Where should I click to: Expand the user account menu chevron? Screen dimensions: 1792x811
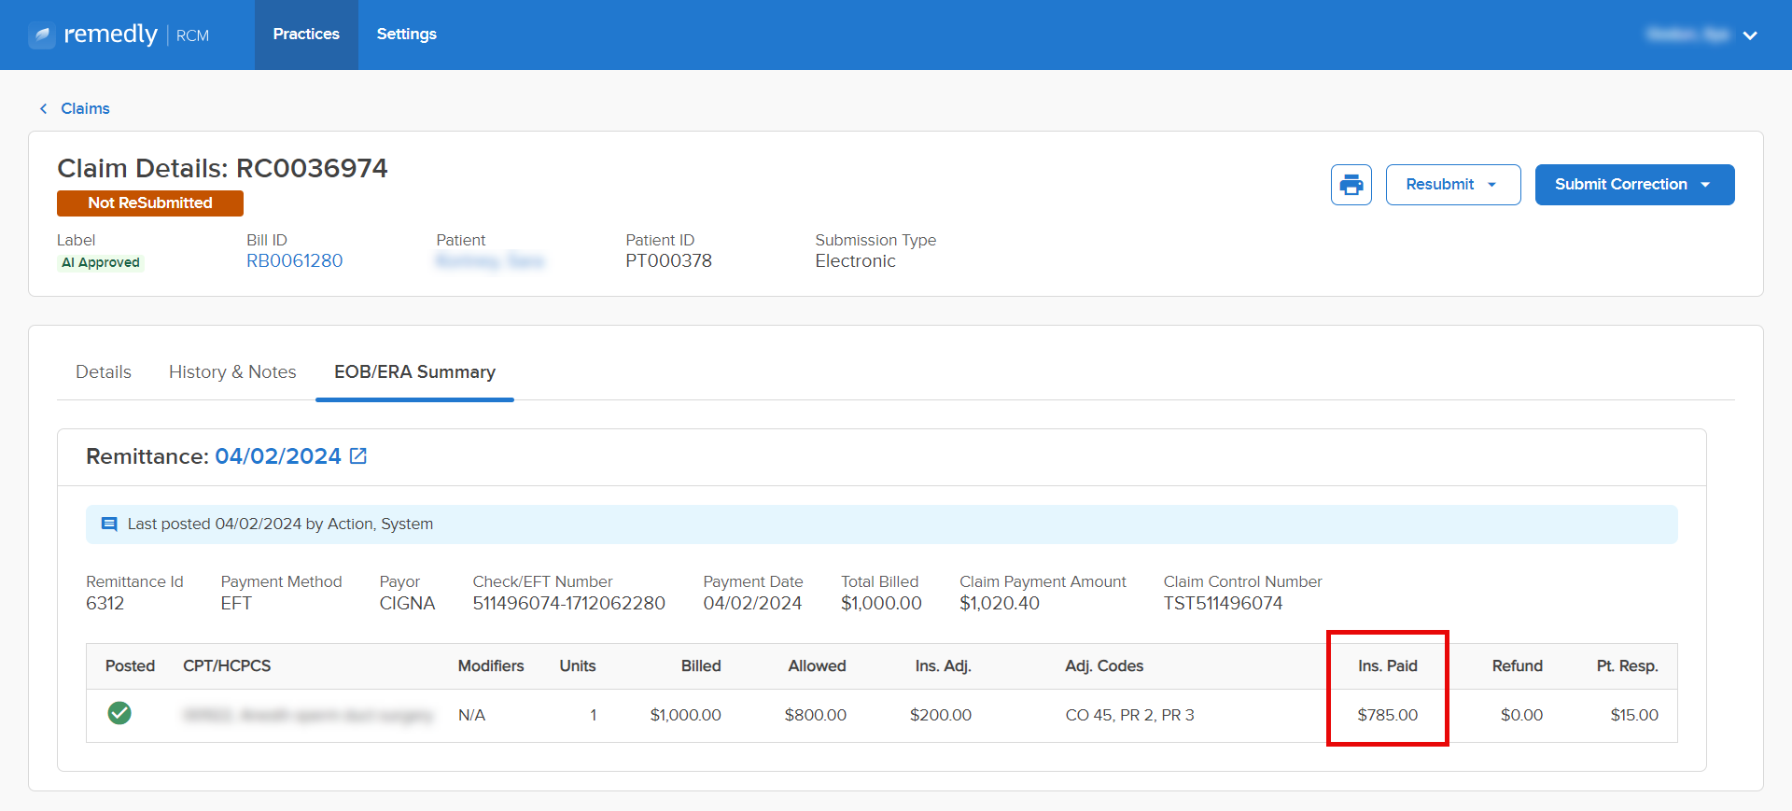coord(1750,35)
